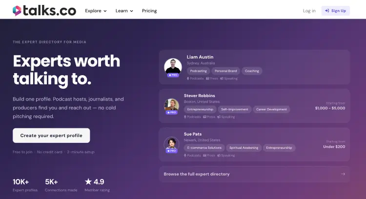Image resolution: width=366 pixels, height=199 pixels.
Task: Click the Liam Austin name
Action: point(200,57)
